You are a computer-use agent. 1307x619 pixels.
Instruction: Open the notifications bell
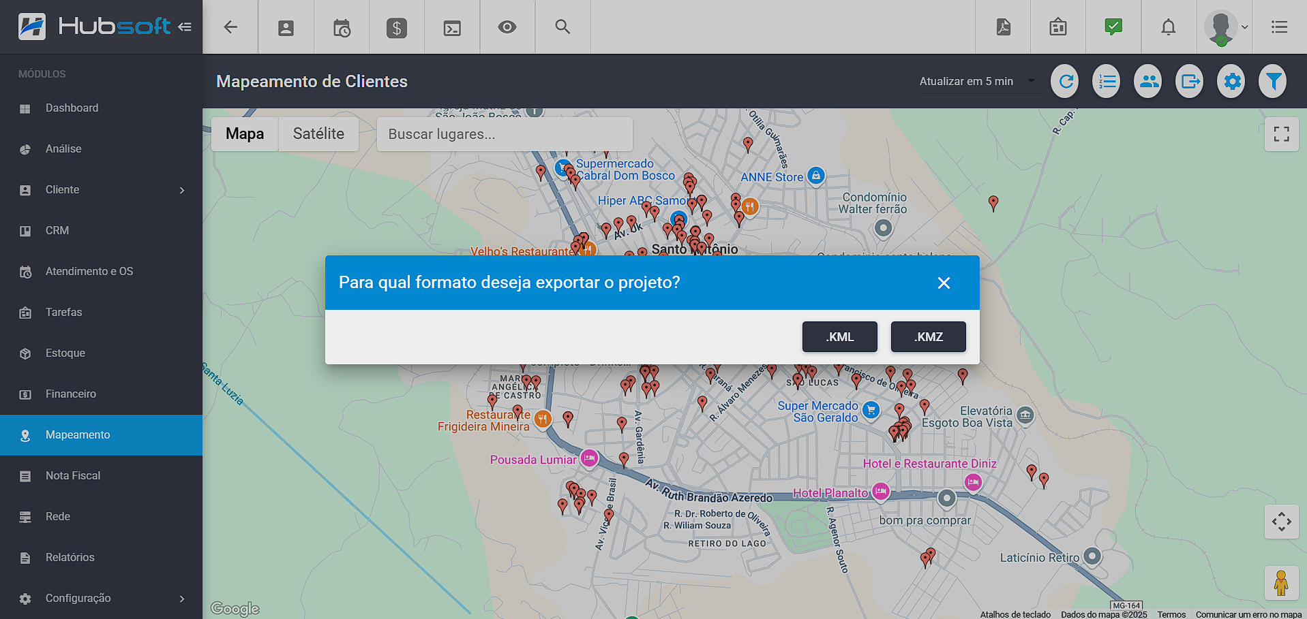click(1169, 27)
